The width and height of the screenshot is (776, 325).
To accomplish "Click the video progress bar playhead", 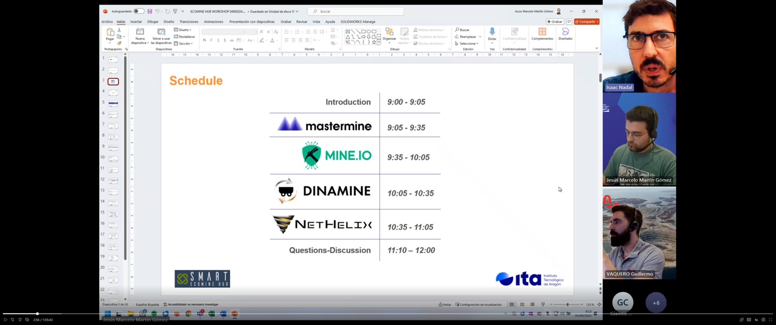I will click(37, 314).
